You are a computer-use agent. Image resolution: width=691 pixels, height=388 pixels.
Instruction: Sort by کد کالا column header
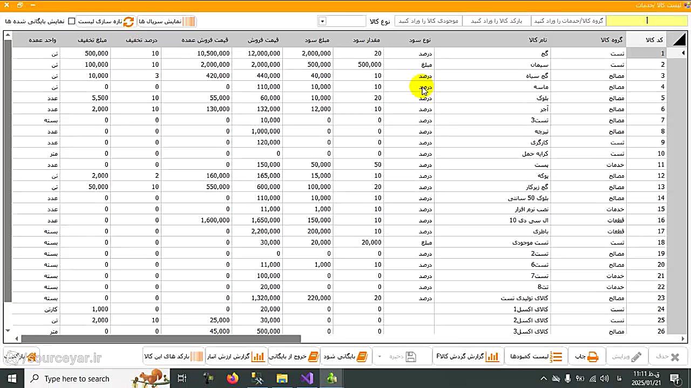pos(646,40)
